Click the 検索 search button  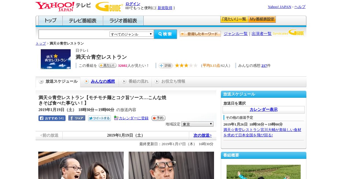165,34
